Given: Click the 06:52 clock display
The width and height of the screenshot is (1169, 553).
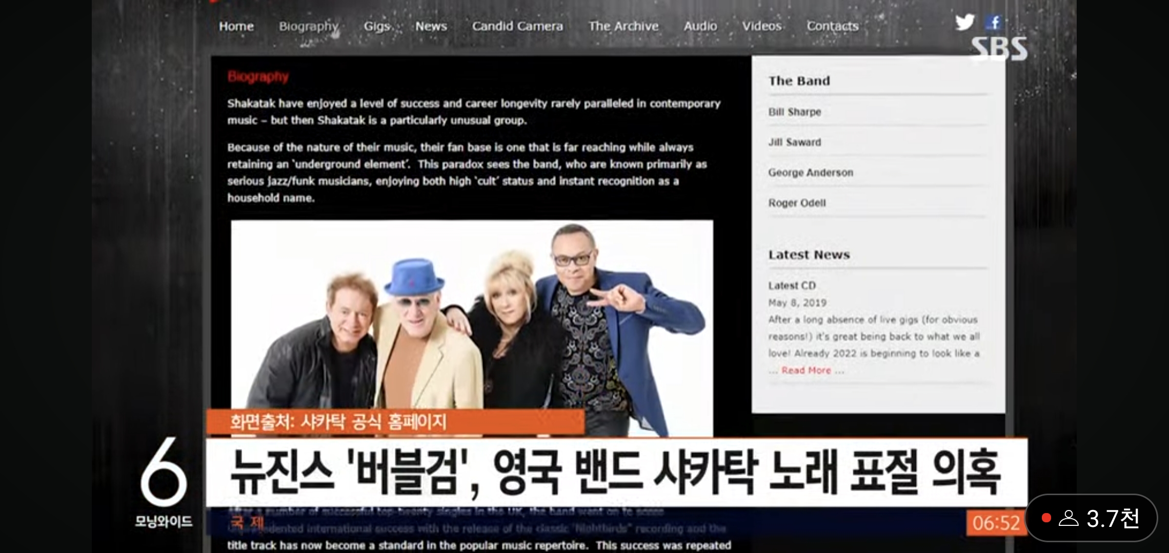Looking at the screenshot, I should coord(996,523).
